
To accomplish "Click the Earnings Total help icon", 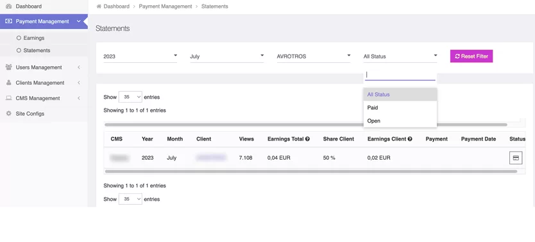I will point(307,139).
